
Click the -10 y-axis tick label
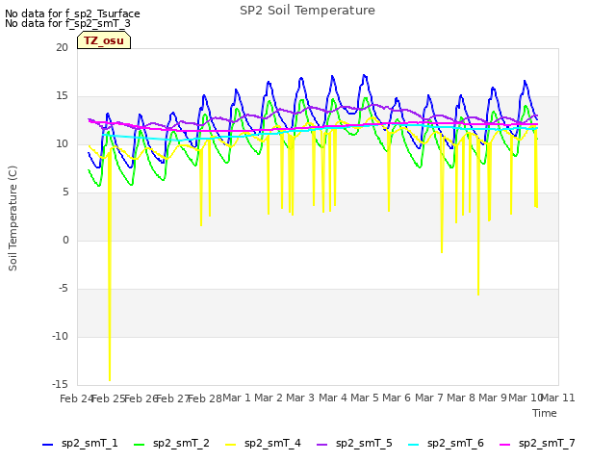[x=60, y=336]
